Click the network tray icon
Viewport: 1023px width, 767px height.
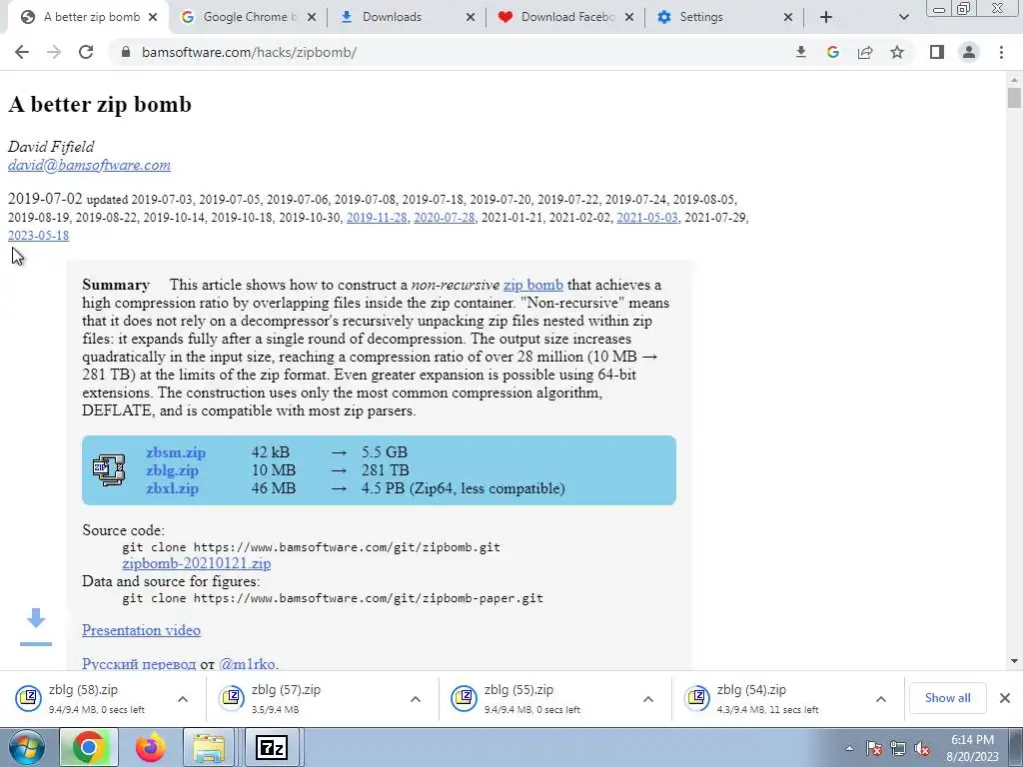coord(898,748)
